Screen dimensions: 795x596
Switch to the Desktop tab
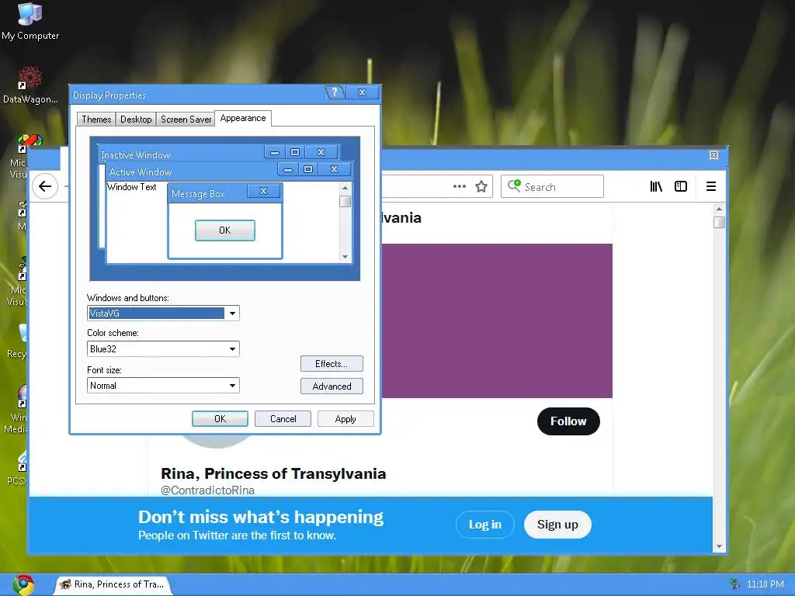pos(135,119)
